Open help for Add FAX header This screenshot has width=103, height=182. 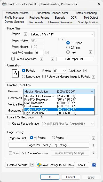(x=47, y=53)
